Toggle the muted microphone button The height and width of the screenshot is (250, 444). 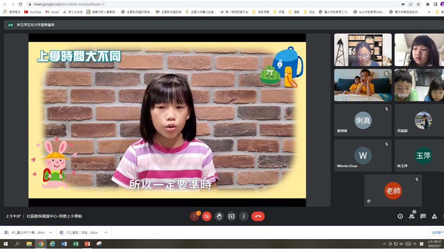pos(194,216)
